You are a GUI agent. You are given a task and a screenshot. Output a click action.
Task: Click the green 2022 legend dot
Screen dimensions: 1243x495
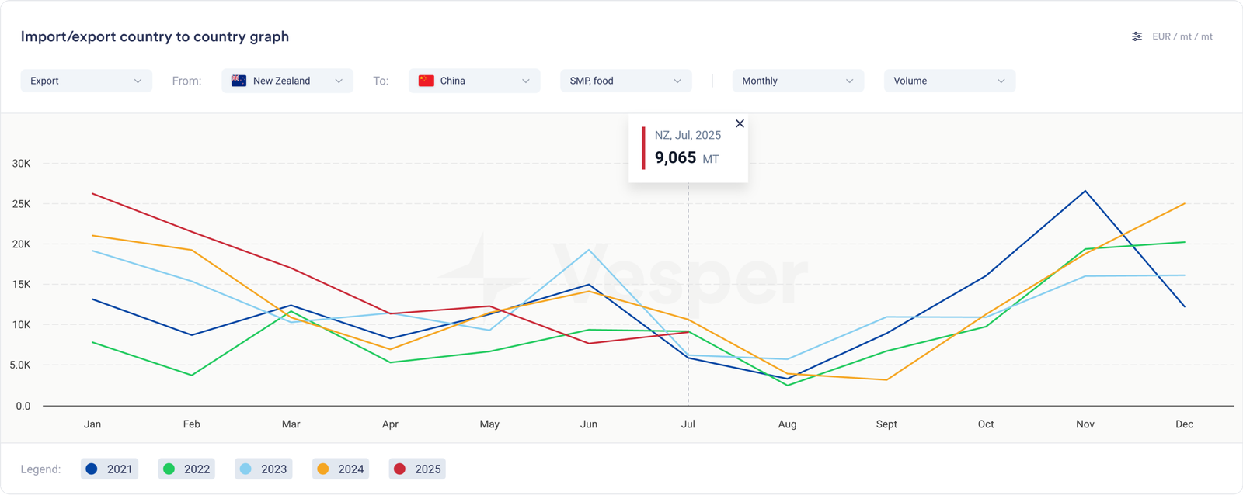tap(169, 469)
